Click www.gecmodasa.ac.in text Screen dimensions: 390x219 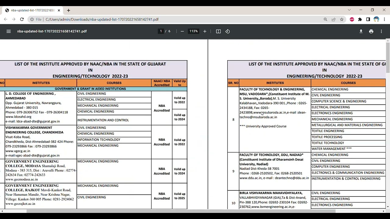pyautogui.click(x=22, y=179)
